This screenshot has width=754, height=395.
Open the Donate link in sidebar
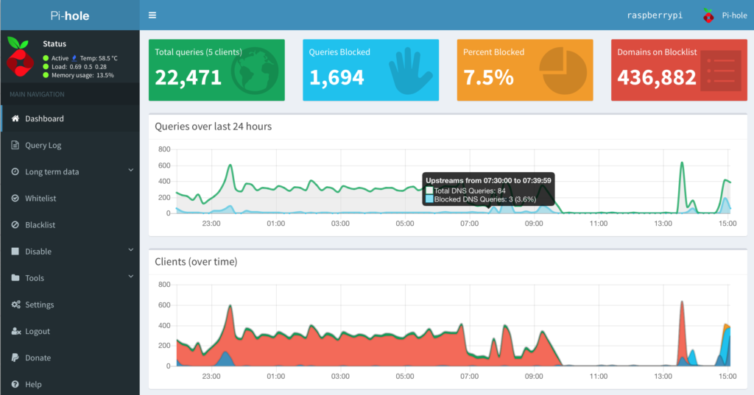(x=70, y=357)
